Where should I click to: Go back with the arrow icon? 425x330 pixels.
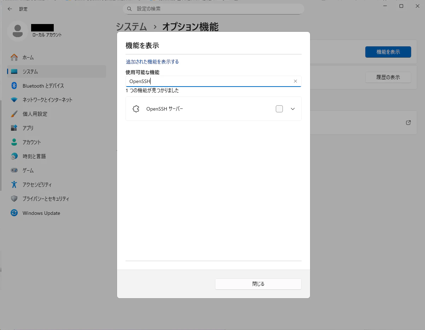point(10,9)
